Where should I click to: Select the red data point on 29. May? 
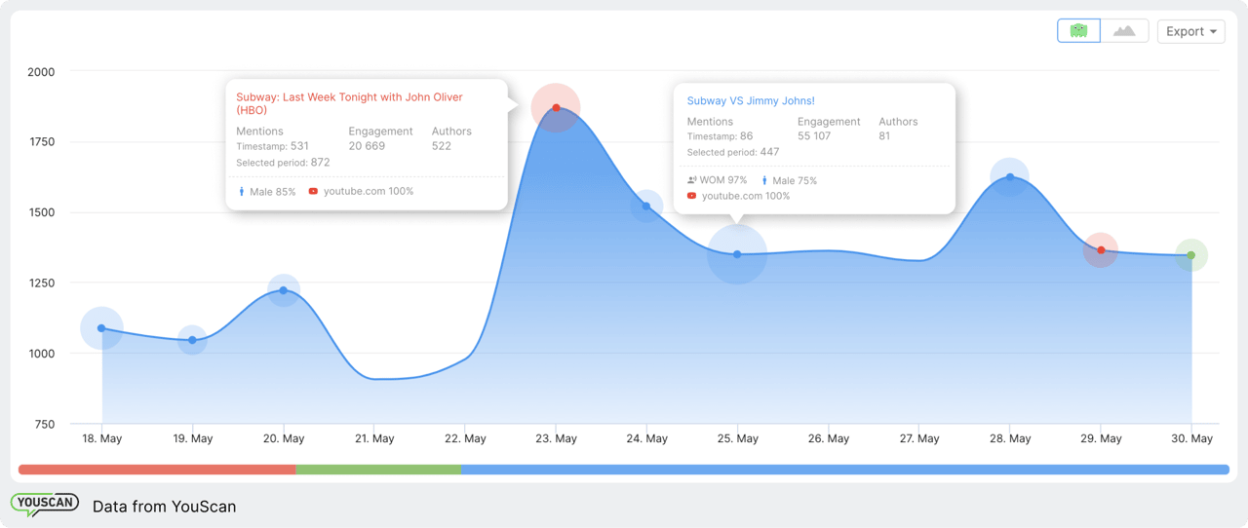click(1101, 250)
